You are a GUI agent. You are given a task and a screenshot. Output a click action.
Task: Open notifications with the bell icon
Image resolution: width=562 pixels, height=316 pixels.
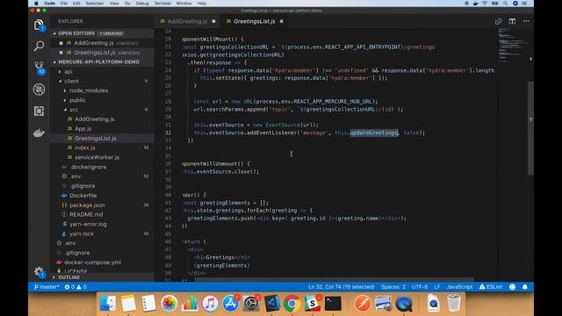pyautogui.click(x=525, y=287)
